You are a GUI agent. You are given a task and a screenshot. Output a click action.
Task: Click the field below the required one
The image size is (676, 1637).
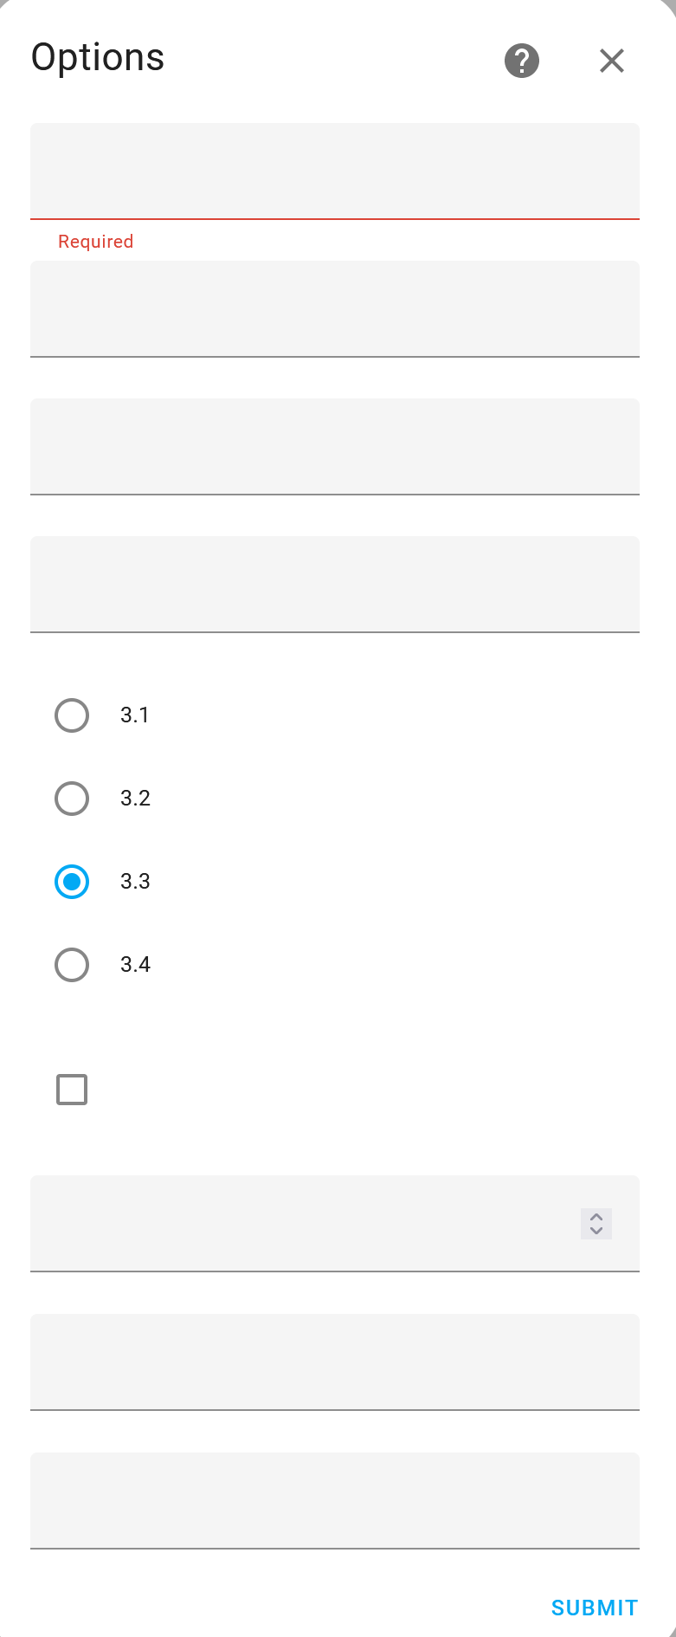click(335, 309)
